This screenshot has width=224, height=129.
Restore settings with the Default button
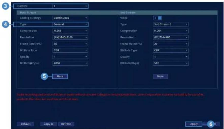coord(26,124)
